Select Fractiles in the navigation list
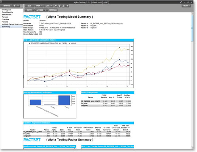 [x=6, y=19]
